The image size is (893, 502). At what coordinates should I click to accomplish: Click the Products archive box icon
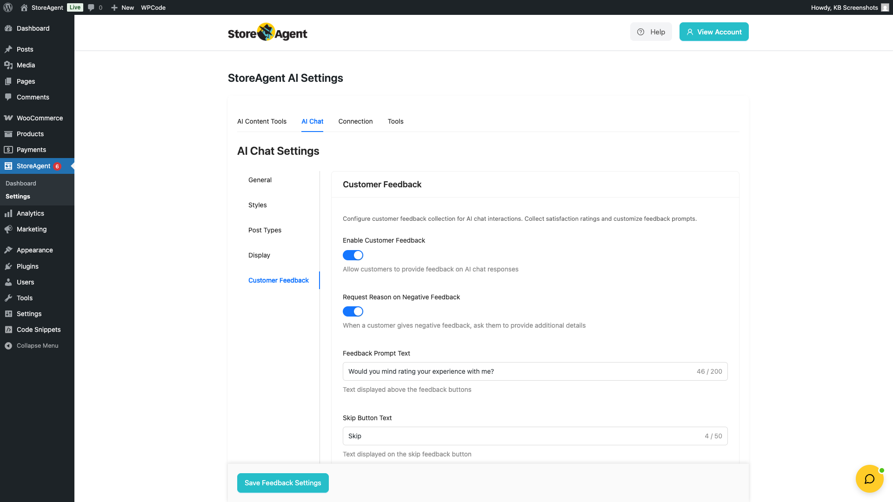[x=8, y=134]
